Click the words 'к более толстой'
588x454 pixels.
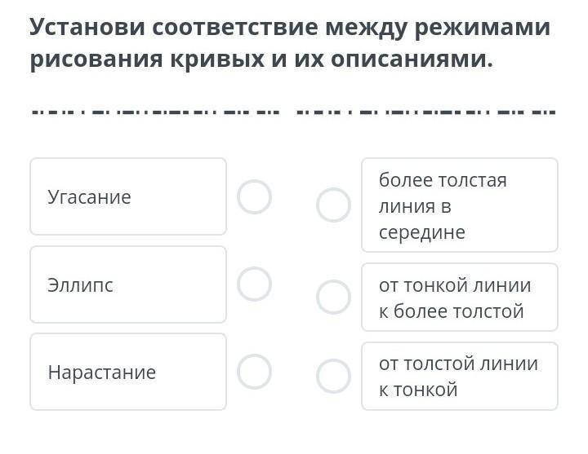[451, 311]
